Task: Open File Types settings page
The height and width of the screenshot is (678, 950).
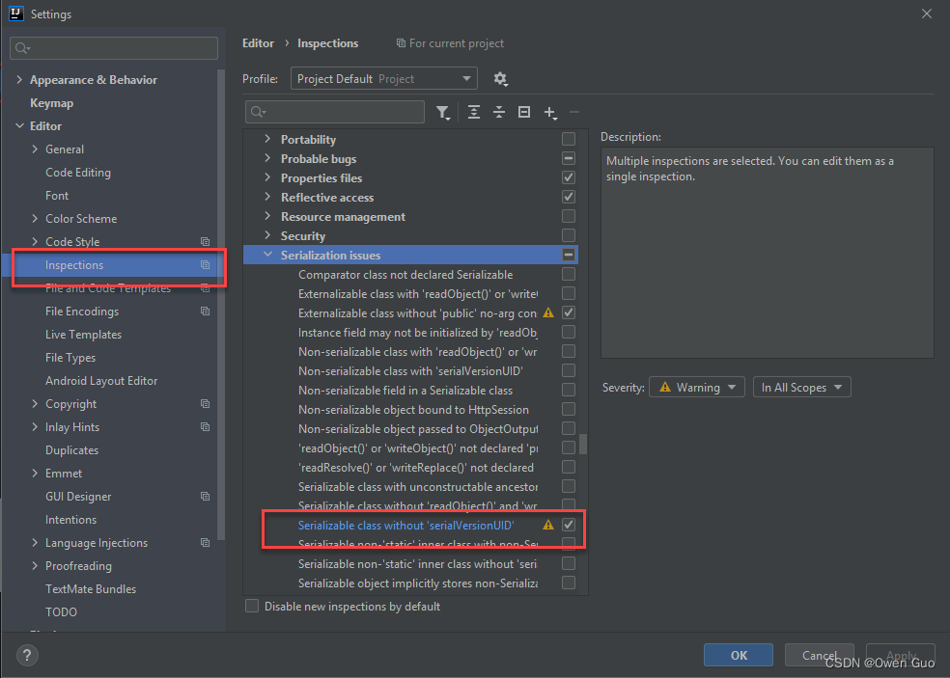Action: 70,358
